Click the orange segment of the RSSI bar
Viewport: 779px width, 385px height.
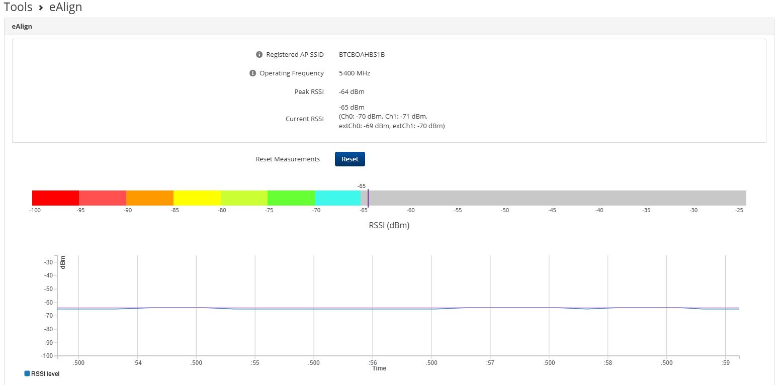(x=149, y=198)
